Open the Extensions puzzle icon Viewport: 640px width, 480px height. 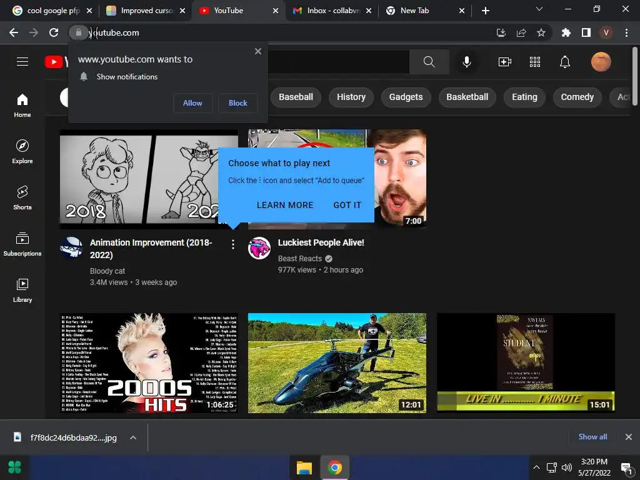(566, 32)
